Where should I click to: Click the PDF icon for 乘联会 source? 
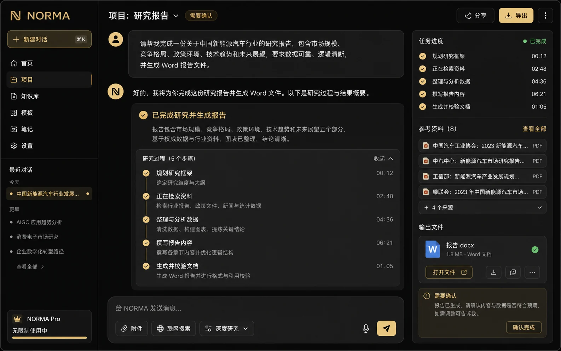pyautogui.click(x=426, y=192)
